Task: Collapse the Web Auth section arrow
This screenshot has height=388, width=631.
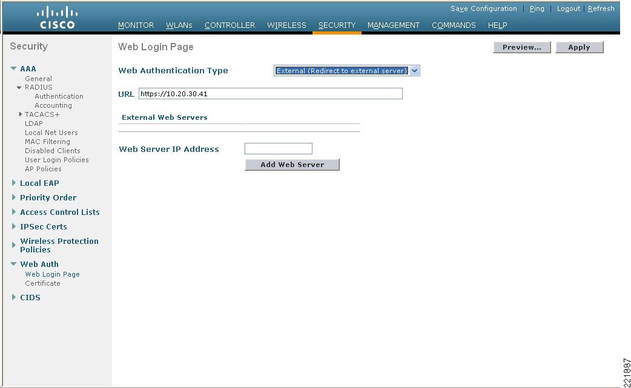Action: 14,264
